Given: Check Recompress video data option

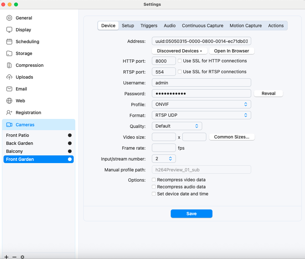Looking at the screenshot, I should [154, 180].
